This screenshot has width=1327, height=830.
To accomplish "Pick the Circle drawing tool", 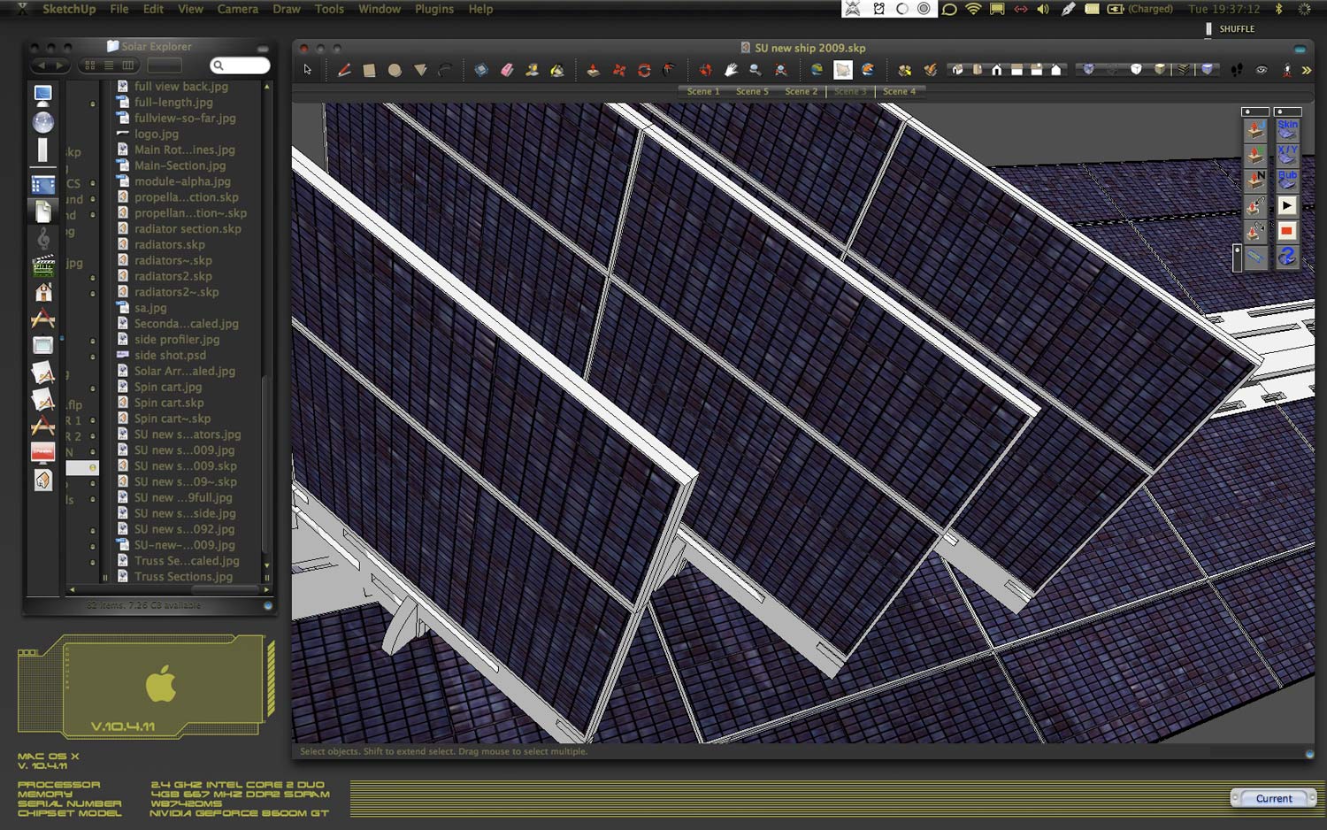I will pos(395,70).
